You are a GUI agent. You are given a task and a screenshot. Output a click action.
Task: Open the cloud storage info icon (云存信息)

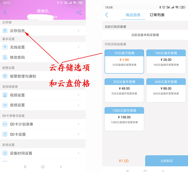(5, 30)
